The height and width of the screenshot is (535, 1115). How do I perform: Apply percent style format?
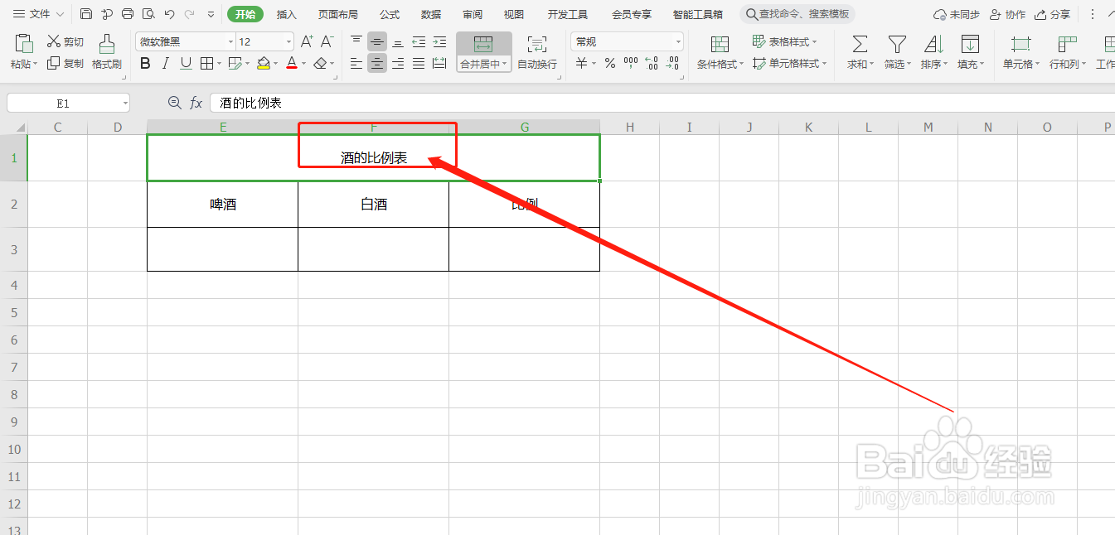point(610,63)
